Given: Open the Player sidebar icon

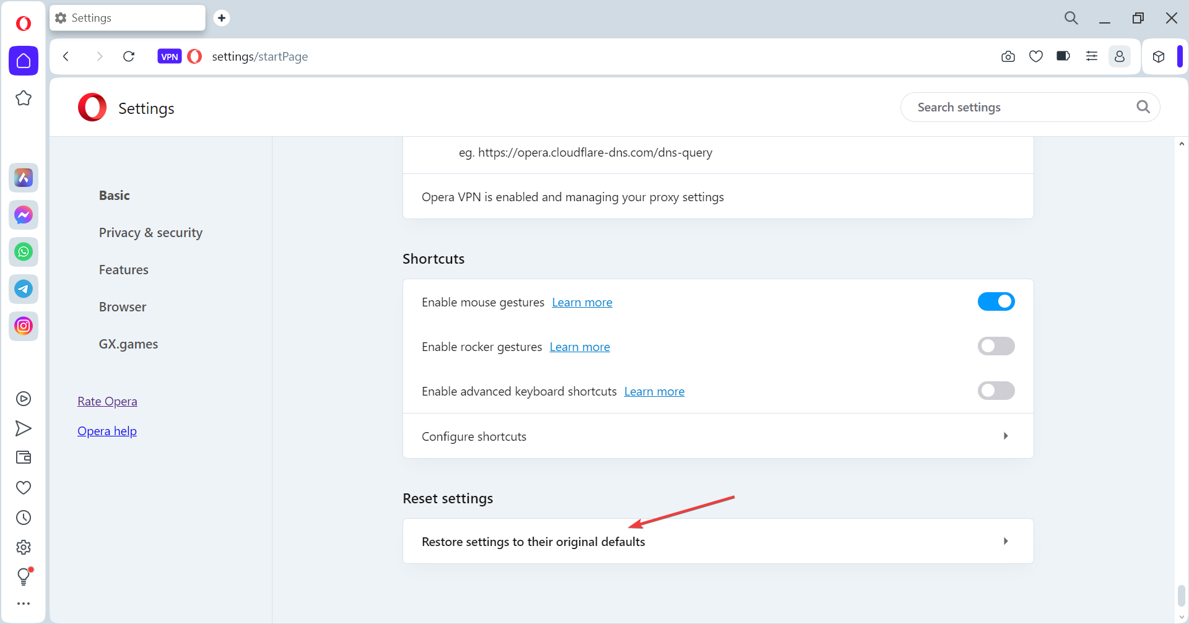Looking at the screenshot, I should (x=24, y=399).
